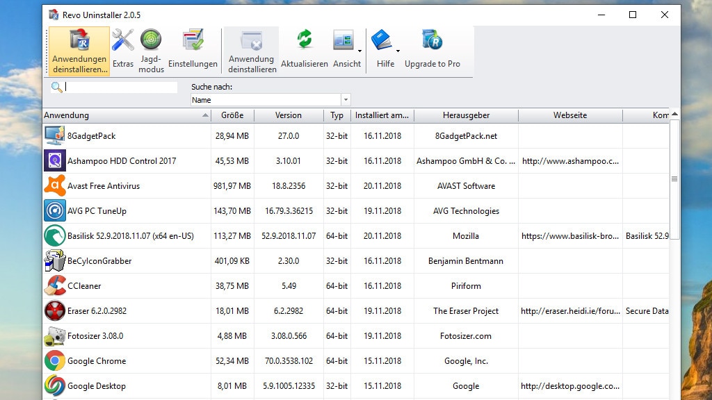
Task: Click Anwendung deinstallieren button
Action: tap(252, 51)
